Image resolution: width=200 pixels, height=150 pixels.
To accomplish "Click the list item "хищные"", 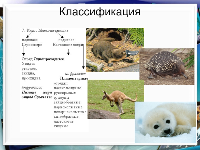I will click(61, 126).
